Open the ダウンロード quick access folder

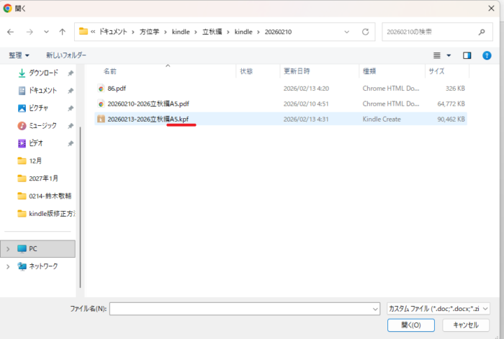point(43,73)
